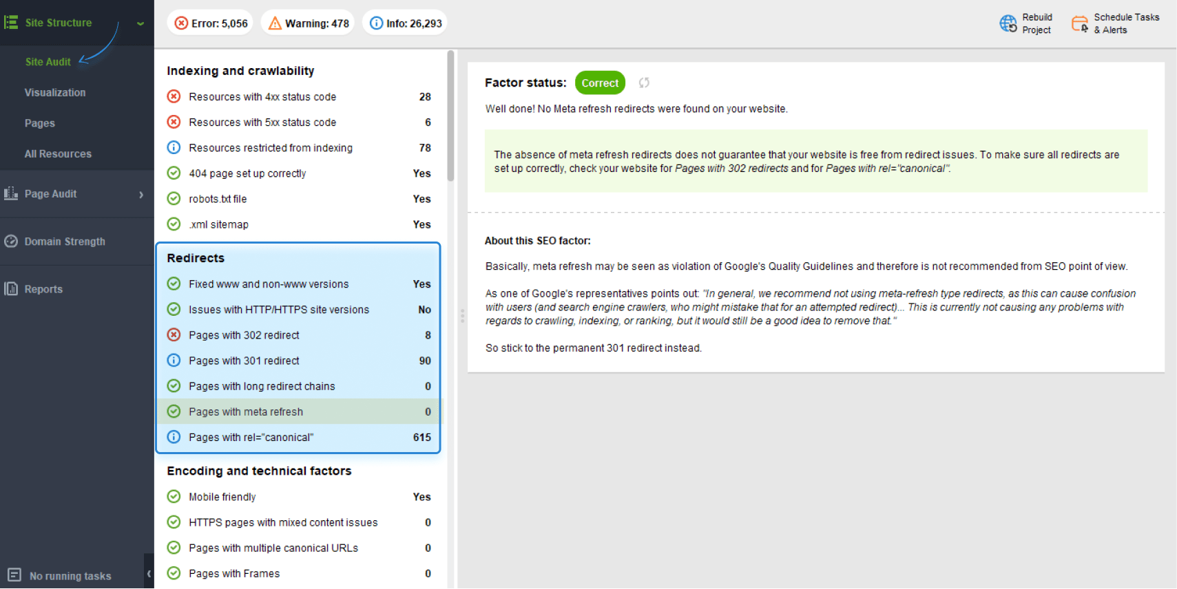Click the red error circle icon in the top bar
1177x589 pixels.
tap(181, 23)
